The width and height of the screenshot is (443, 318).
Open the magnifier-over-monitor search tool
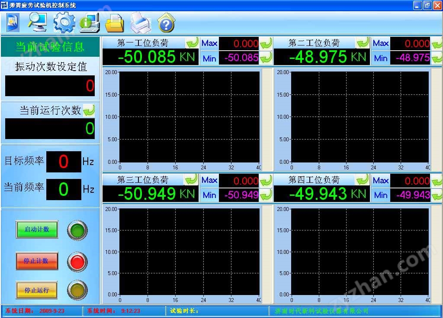point(37,22)
